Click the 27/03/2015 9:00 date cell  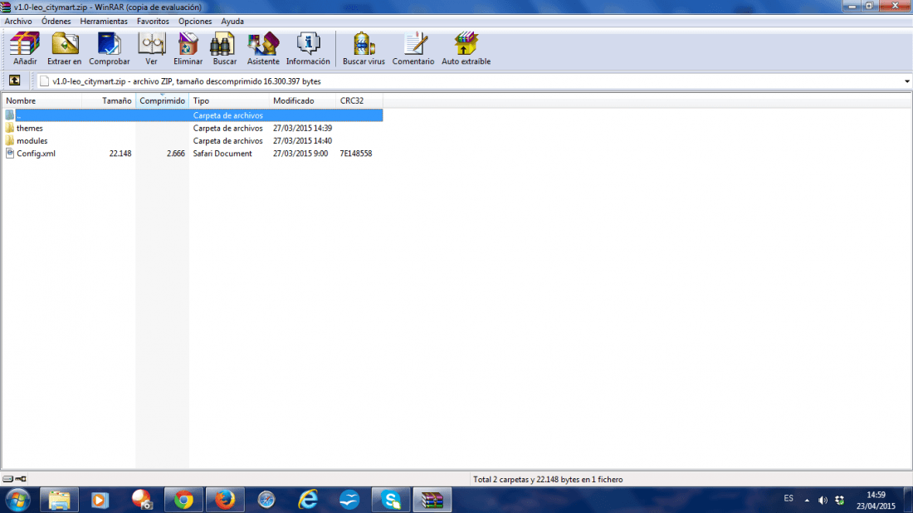[x=300, y=154]
